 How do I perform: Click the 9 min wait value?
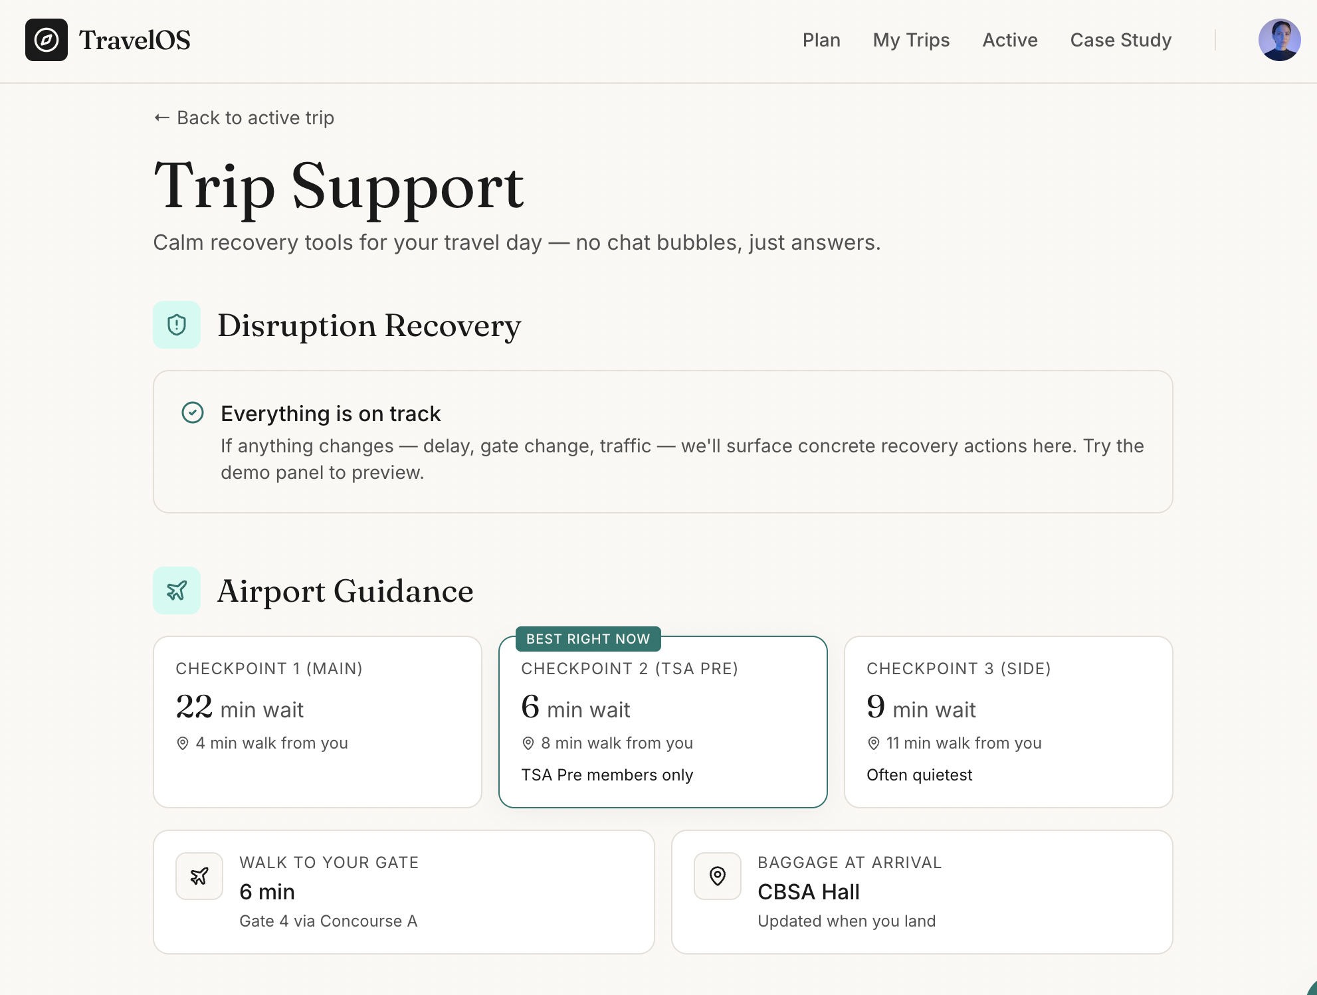921,707
